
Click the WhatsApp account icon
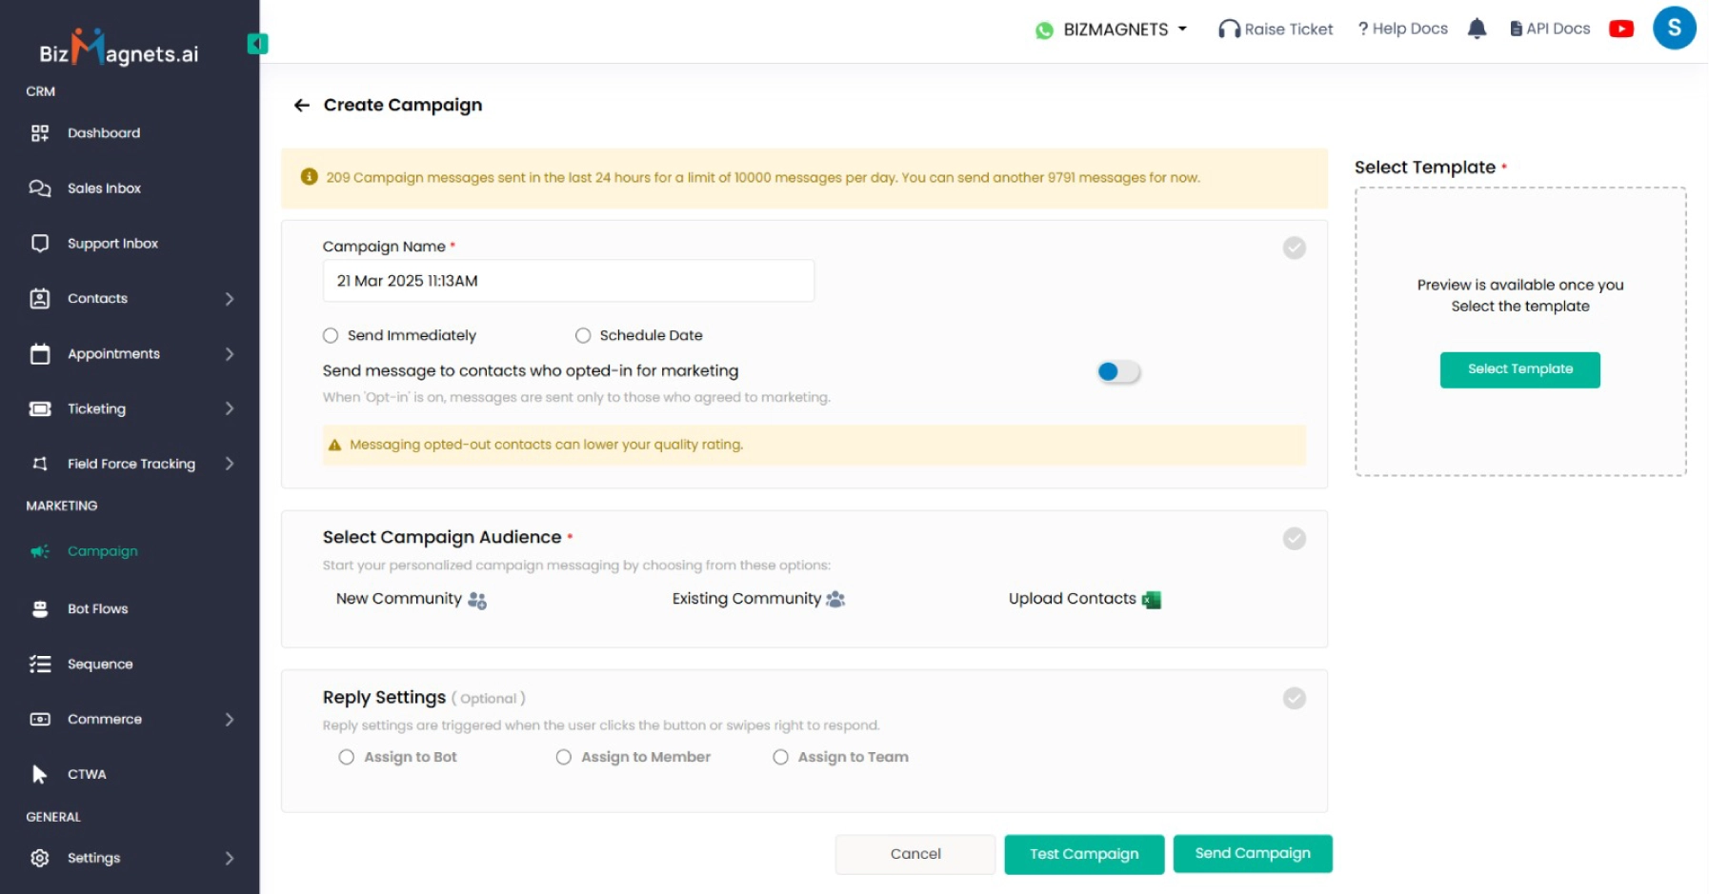[x=1044, y=30]
